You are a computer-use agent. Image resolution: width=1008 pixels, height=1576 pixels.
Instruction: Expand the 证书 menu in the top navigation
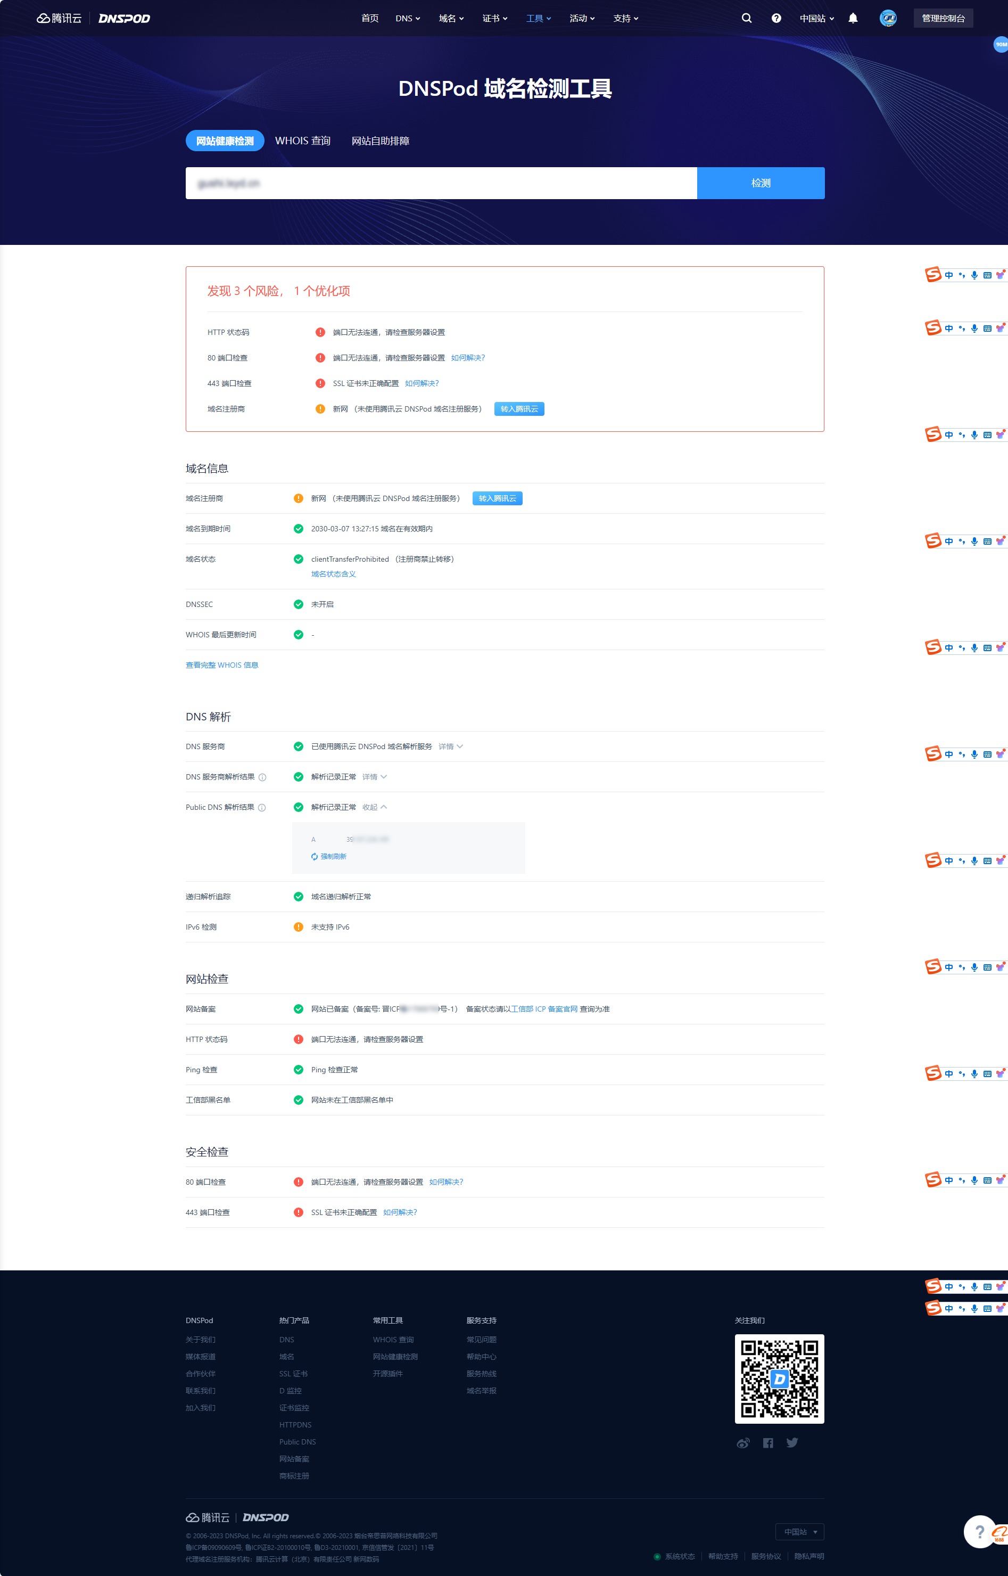[495, 18]
